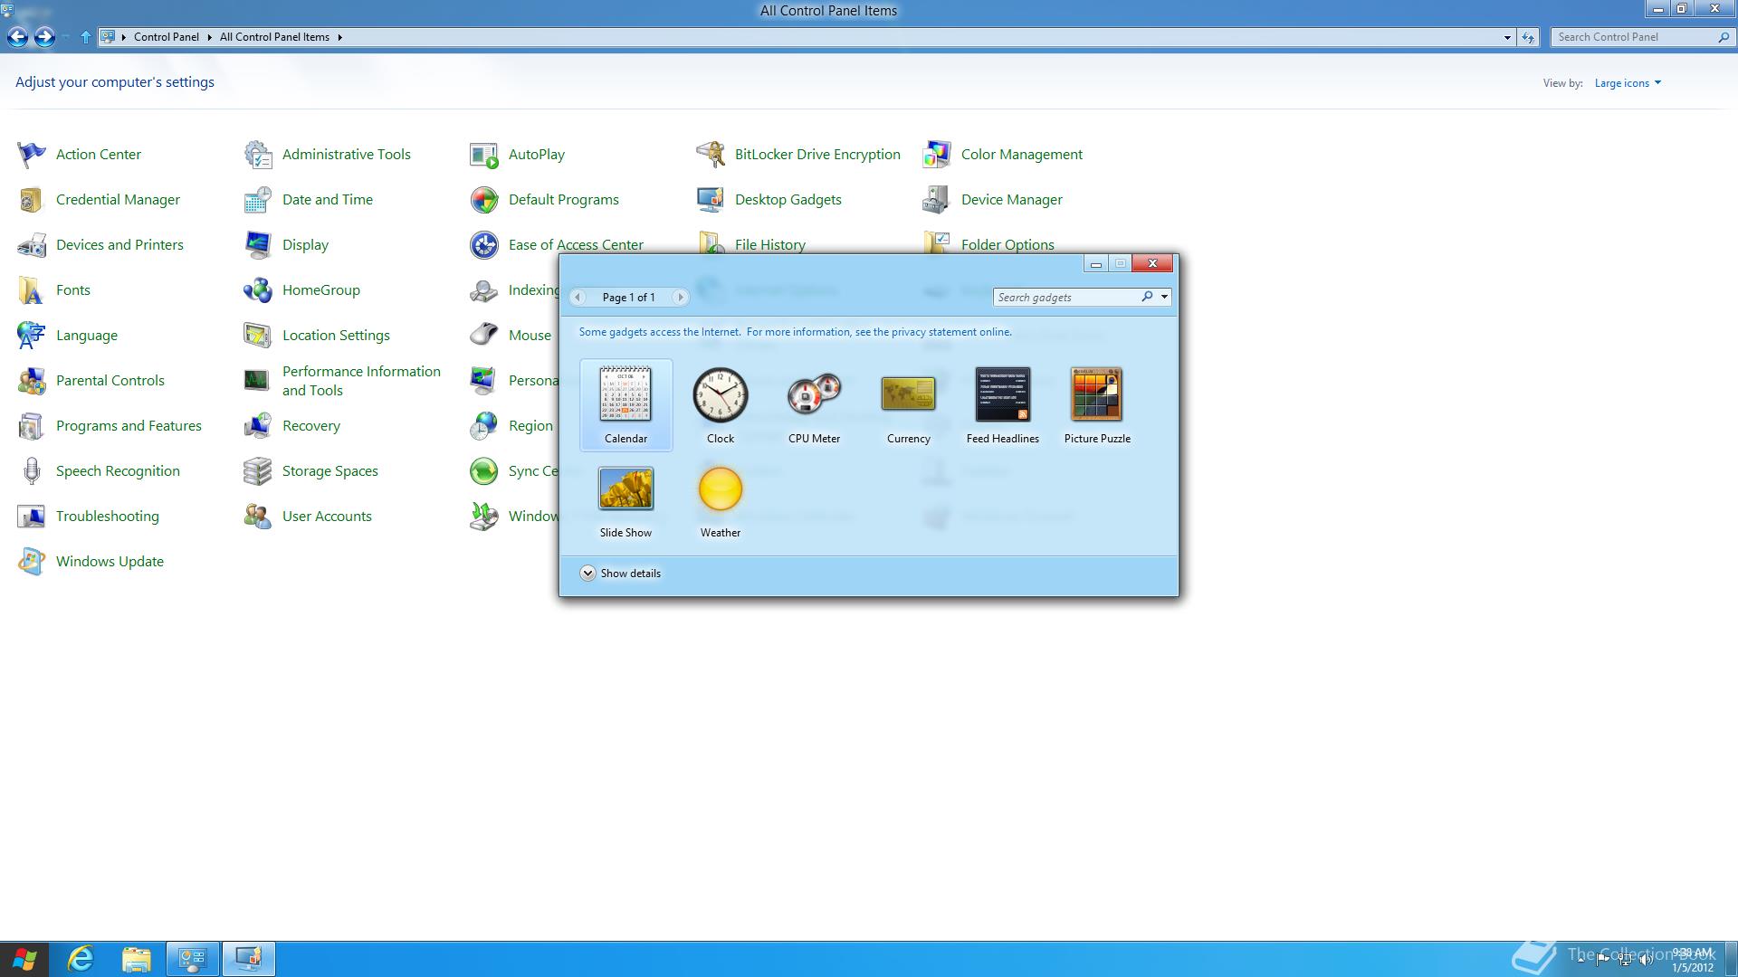This screenshot has height=977, width=1738.
Task: Click Control Panel breadcrumb
Action: [167, 37]
